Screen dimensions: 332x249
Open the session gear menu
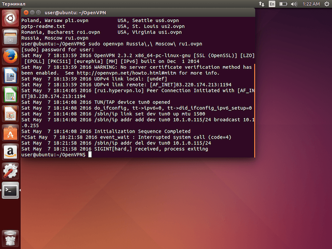(326, 4)
